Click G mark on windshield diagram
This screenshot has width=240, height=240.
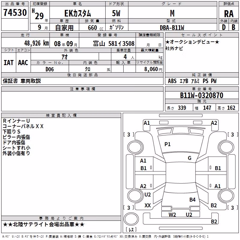[x=190, y=158]
